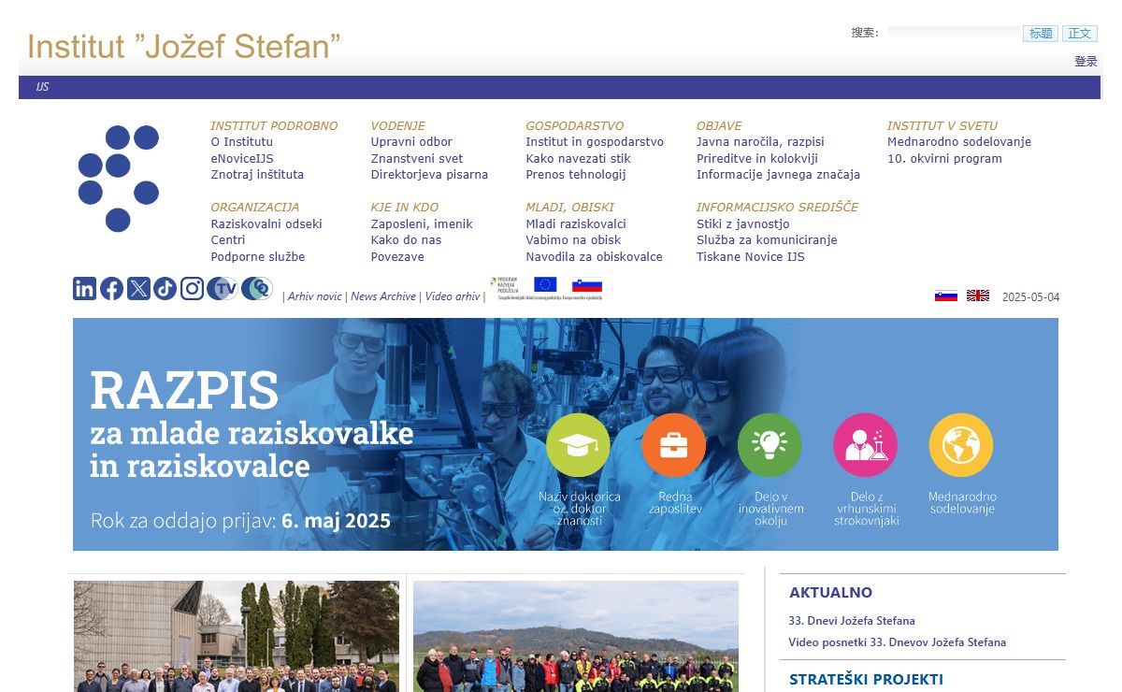Open the group photo in front of the building
1122x692 pixels.
[237, 637]
